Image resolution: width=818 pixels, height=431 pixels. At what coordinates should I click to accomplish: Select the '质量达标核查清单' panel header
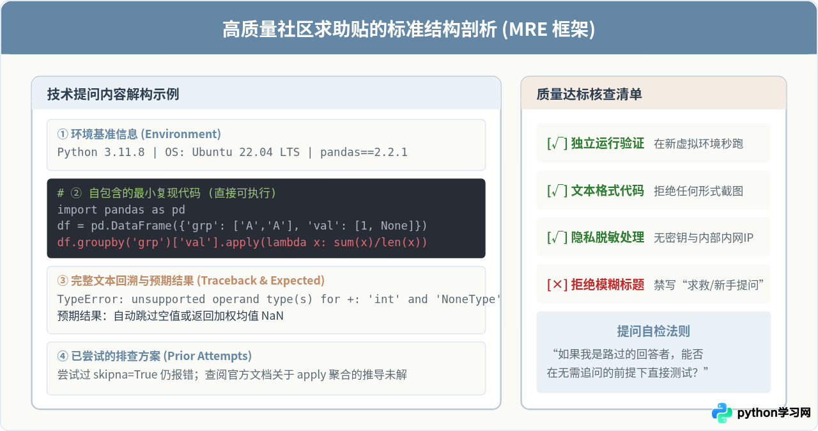pyautogui.click(x=654, y=94)
